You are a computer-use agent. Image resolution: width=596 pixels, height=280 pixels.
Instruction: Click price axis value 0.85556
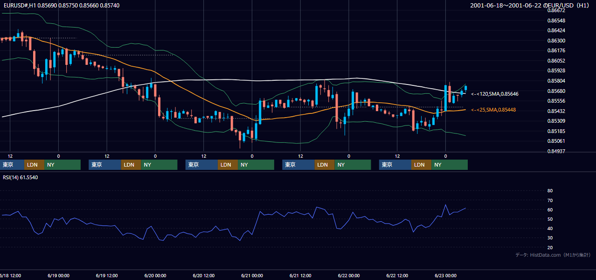(x=556, y=101)
